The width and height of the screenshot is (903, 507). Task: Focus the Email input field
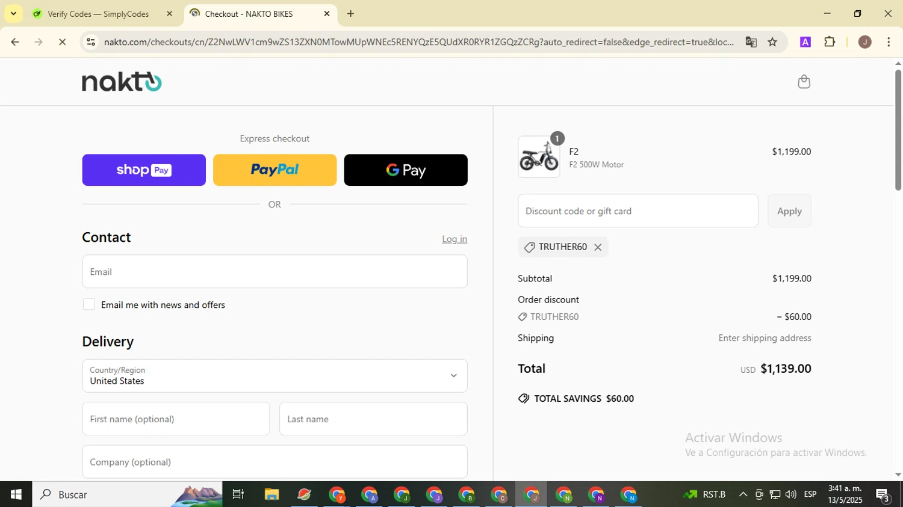coord(275,272)
